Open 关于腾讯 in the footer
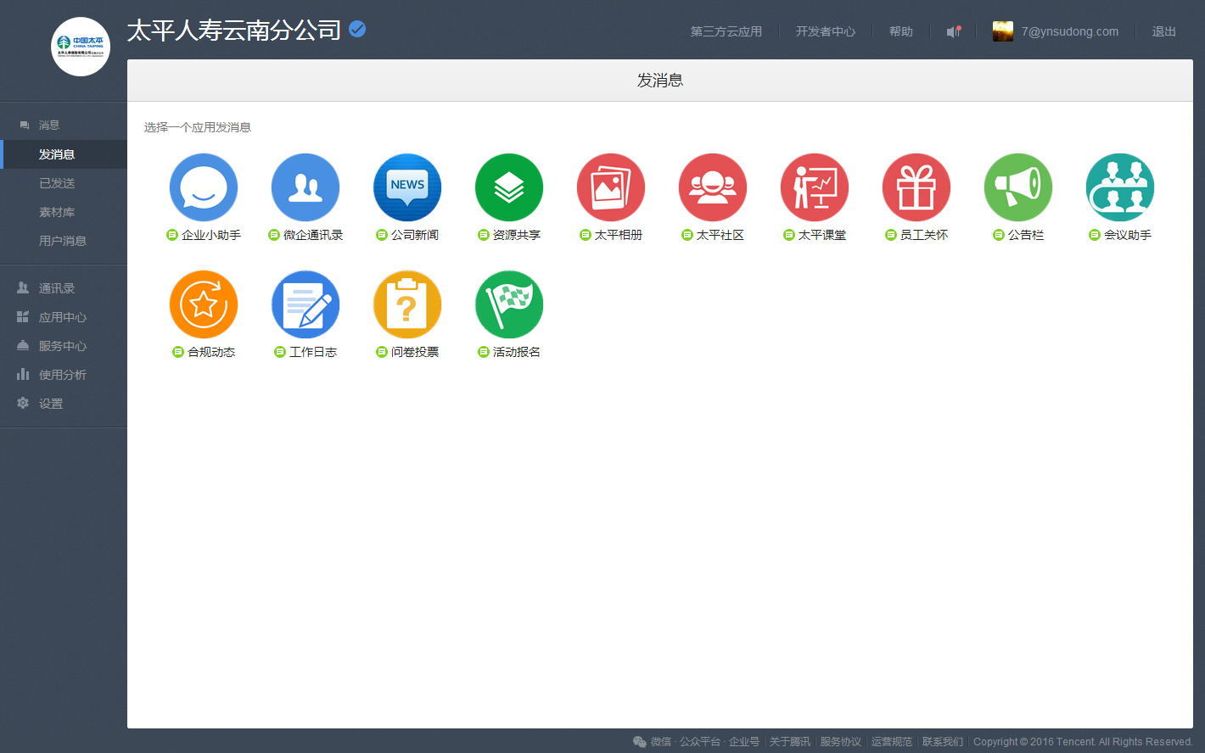The height and width of the screenshot is (753, 1205). tap(790, 742)
